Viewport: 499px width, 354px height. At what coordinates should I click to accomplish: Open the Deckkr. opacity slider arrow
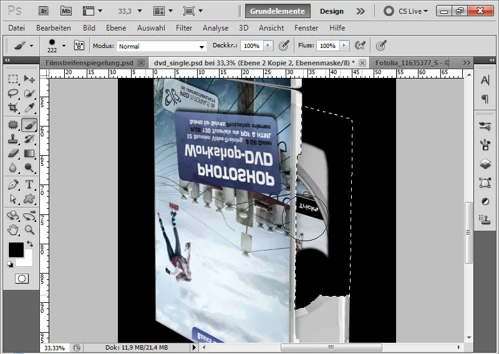coord(268,45)
